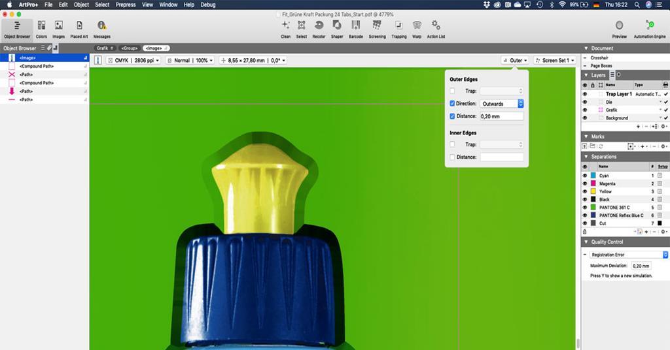Collapse the Marks panel
670x350 pixels.
pos(586,136)
